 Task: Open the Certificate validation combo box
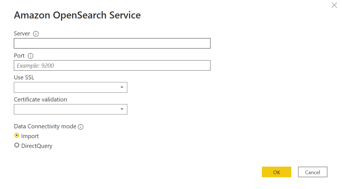[71, 109]
